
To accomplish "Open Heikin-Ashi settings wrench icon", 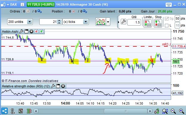I will point(21,31).
